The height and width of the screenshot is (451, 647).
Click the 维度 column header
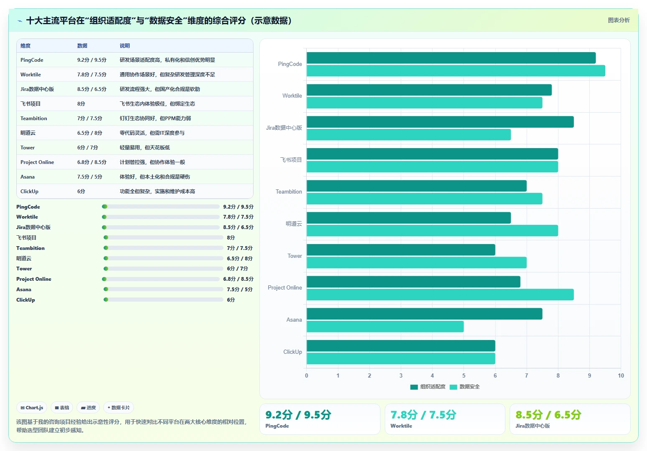(25, 46)
